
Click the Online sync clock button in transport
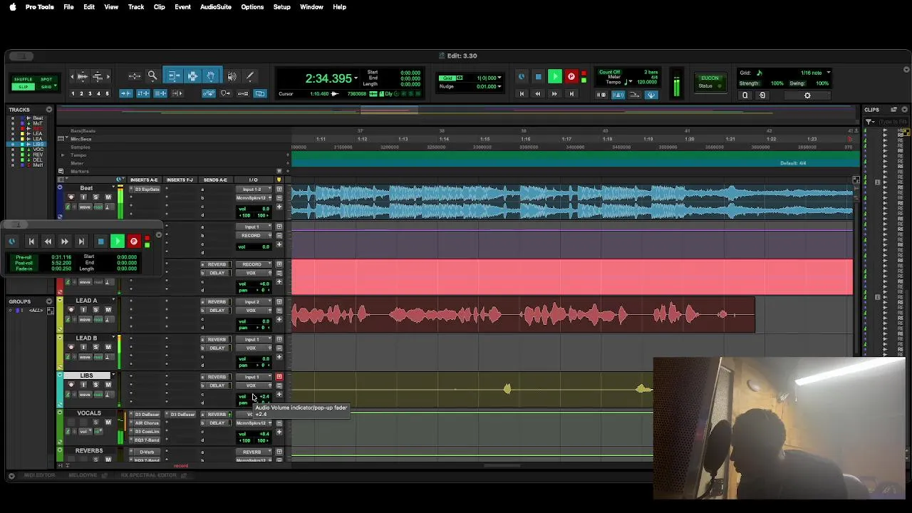point(522,76)
